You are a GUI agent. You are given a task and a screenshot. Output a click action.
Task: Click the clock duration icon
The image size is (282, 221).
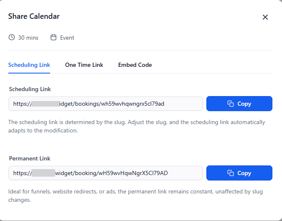(x=12, y=38)
